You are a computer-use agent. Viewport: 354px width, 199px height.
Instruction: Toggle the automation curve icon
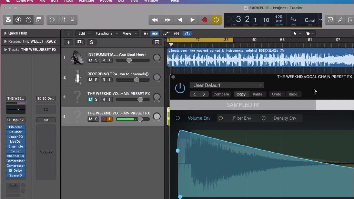tap(166, 33)
